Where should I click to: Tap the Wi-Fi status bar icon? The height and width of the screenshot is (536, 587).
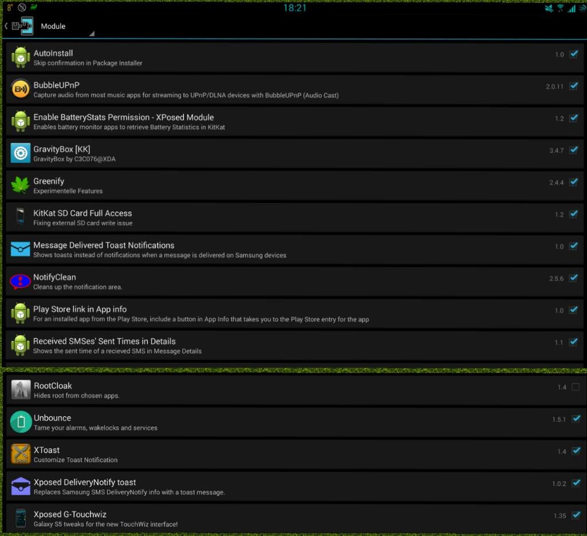pyautogui.click(x=561, y=8)
